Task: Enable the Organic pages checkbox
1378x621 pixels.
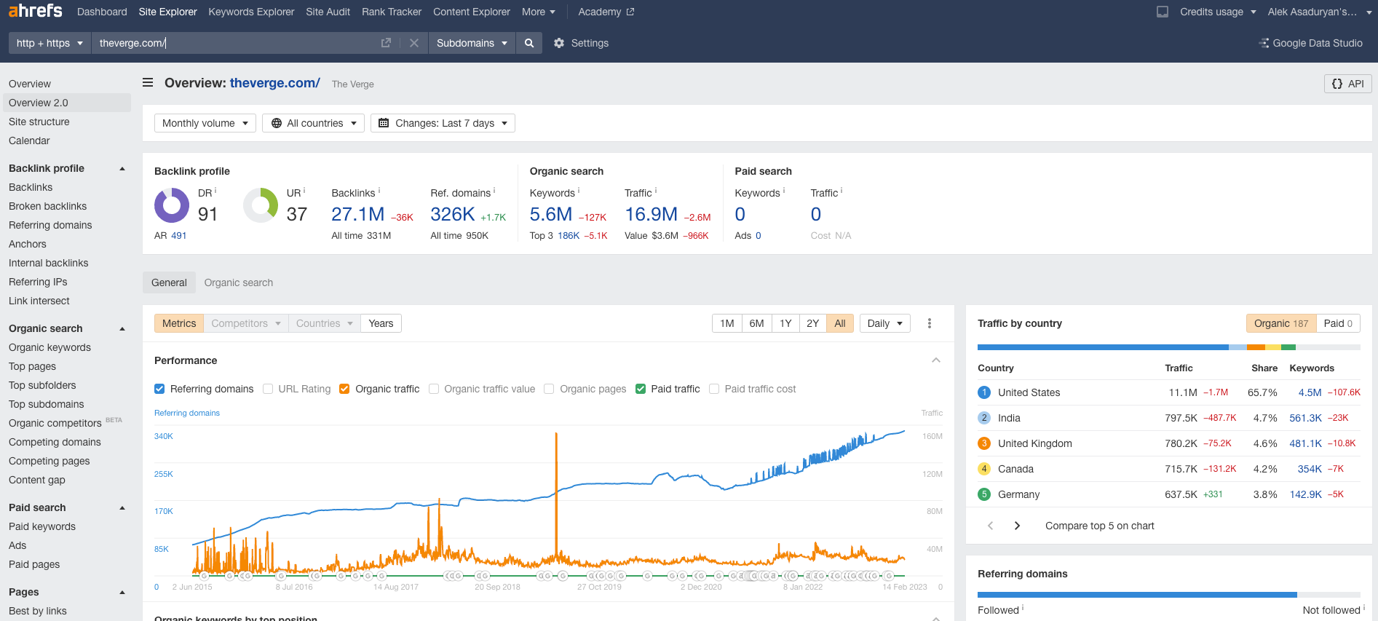Action: coord(549,389)
